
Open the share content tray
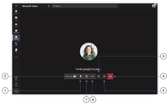(x=87, y=76)
